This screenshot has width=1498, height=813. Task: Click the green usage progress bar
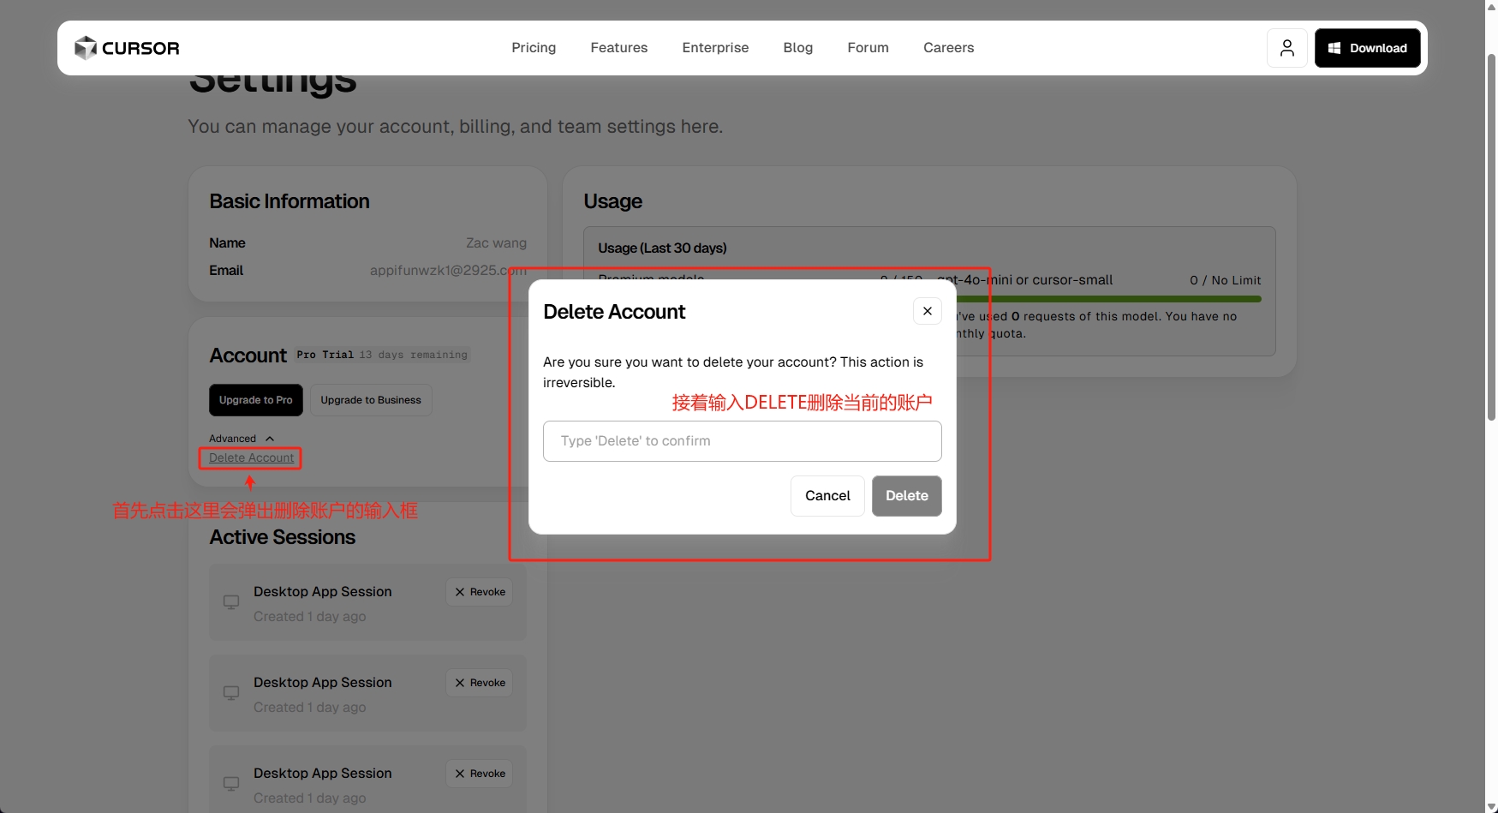click(1109, 299)
